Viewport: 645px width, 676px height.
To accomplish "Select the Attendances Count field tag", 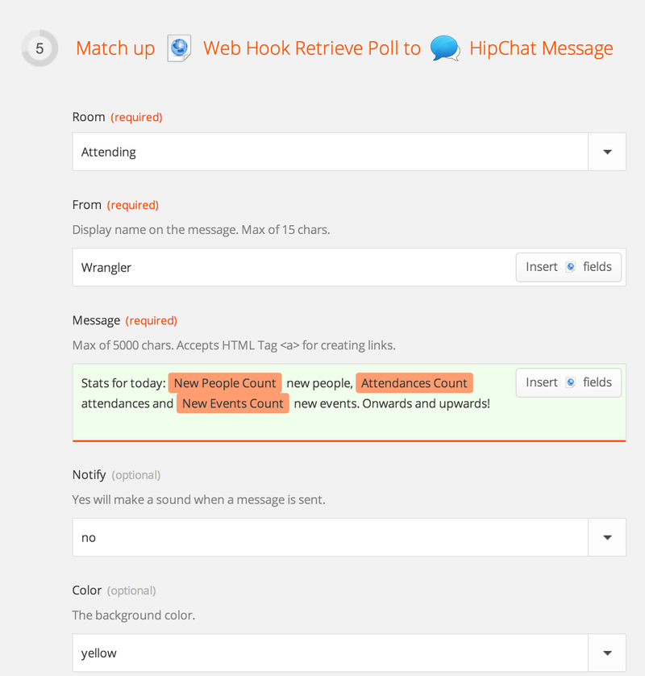I will tap(414, 383).
